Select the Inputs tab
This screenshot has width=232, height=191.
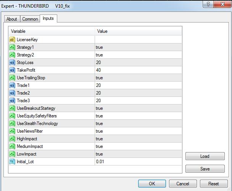click(x=48, y=18)
